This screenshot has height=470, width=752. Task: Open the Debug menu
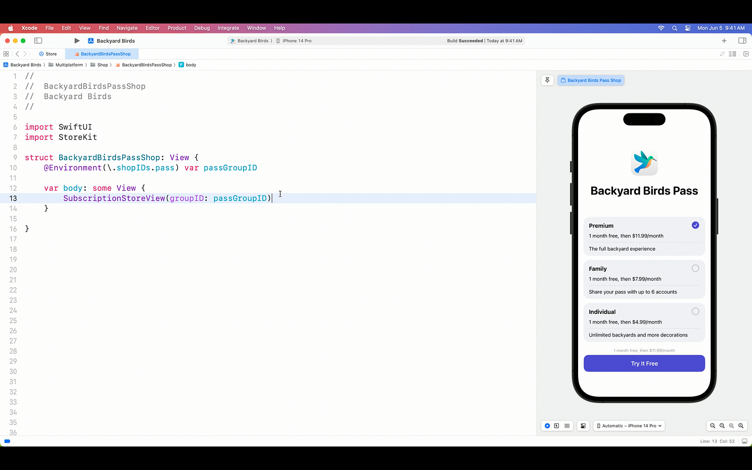tap(202, 28)
